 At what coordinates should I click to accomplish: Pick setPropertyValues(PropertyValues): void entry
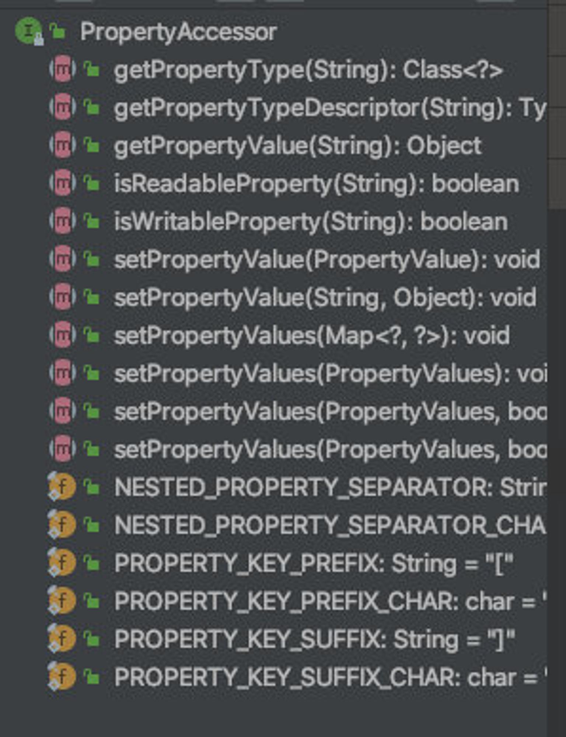[x=330, y=374]
